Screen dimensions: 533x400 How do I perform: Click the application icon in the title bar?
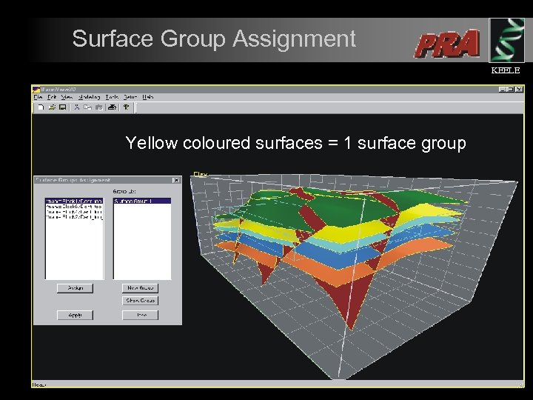36,90
